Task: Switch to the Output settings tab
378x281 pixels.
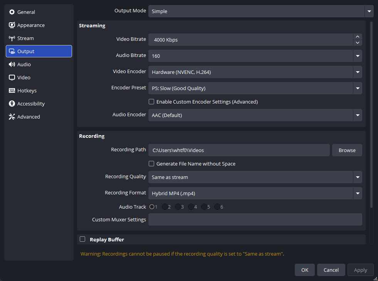Action: pyautogui.click(x=39, y=52)
